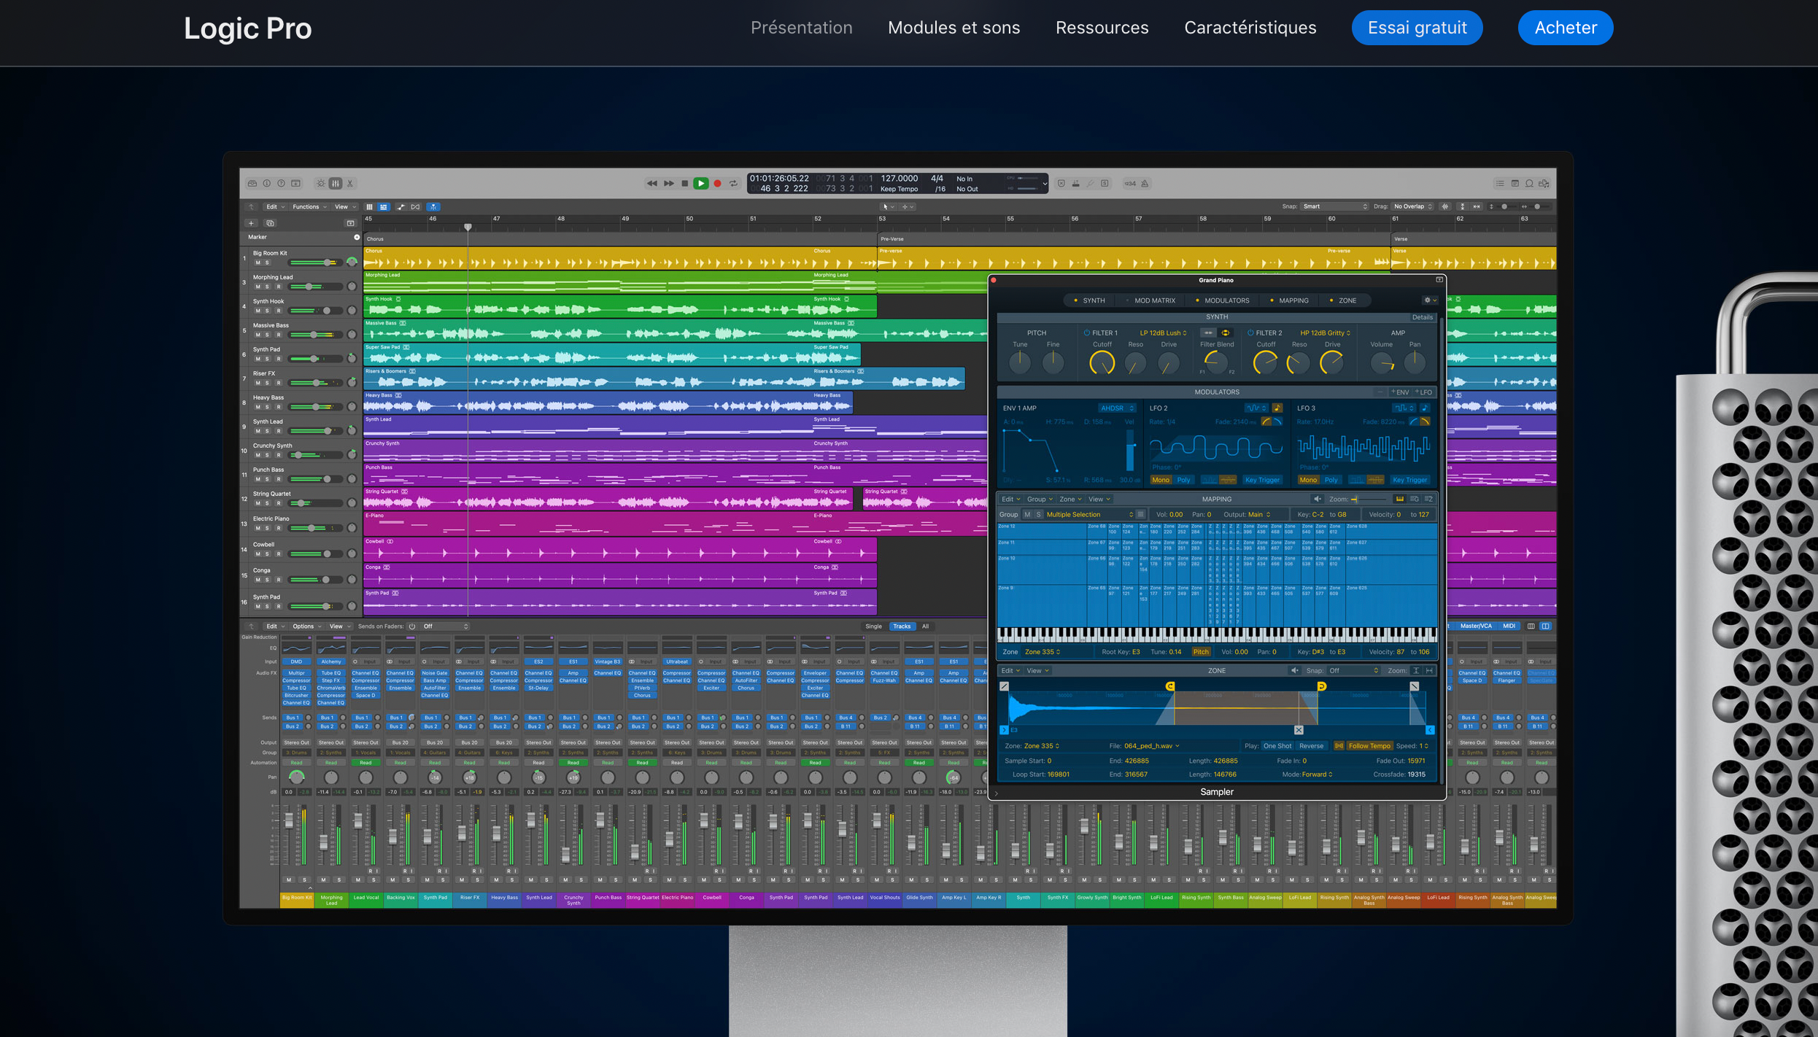The width and height of the screenshot is (1818, 1037).
Task: Click the fade-in handle icon in ZONE editor
Action: point(1004,686)
